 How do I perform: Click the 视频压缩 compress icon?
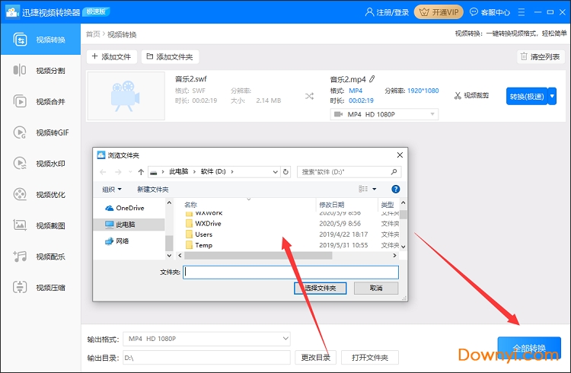point(20,287)
